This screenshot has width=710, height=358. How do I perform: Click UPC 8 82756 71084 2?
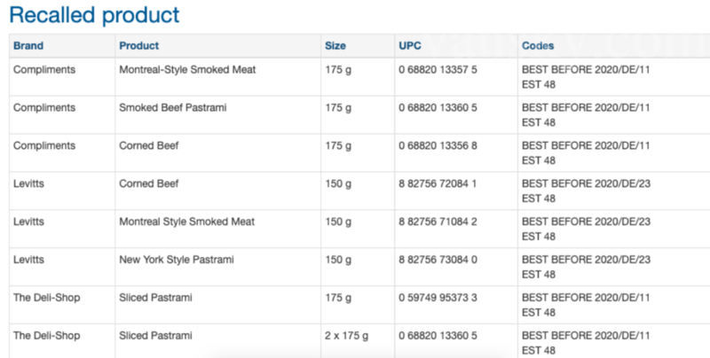point(438,222)
